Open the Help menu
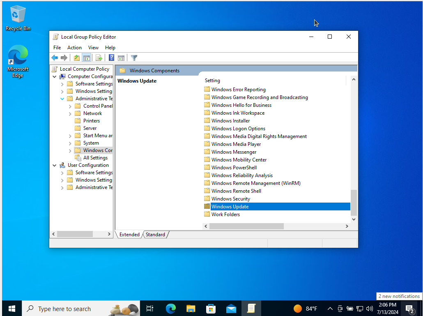 point(110,48)
